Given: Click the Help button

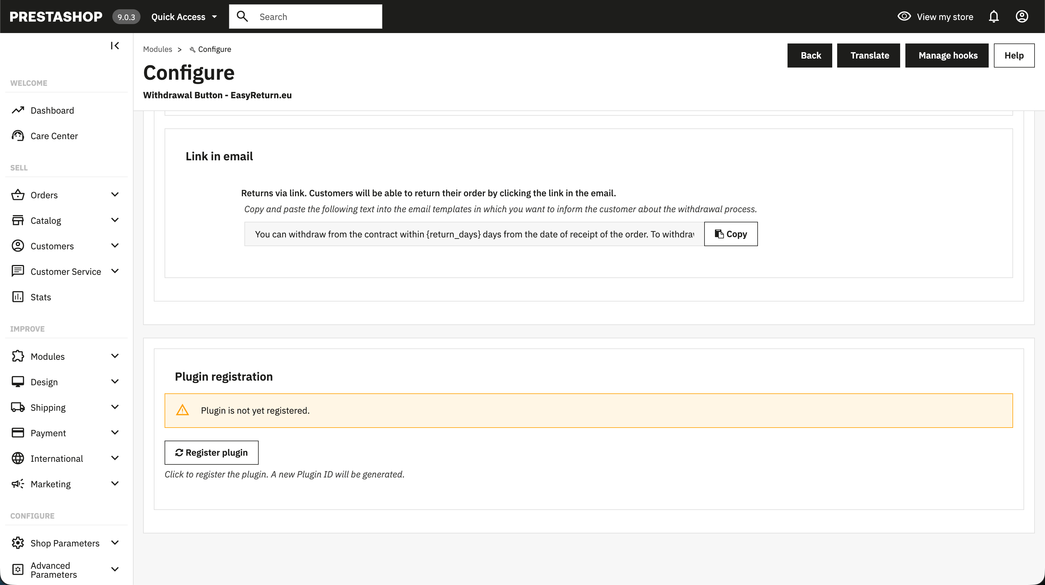Looking at the screenshot, I should coord(1014,55).
